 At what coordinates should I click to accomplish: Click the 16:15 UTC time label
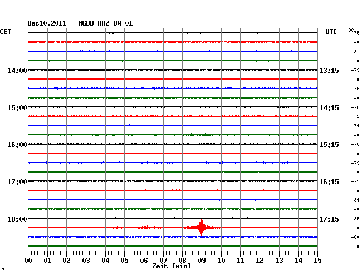[329, 182]
